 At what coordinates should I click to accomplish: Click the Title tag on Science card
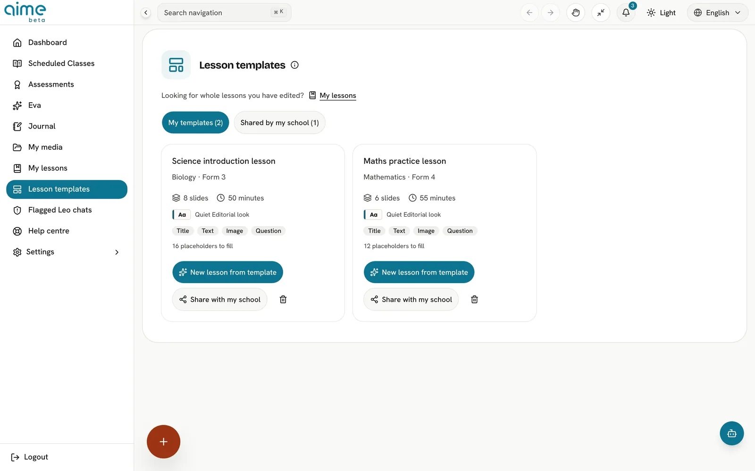[x=183, y=231]
